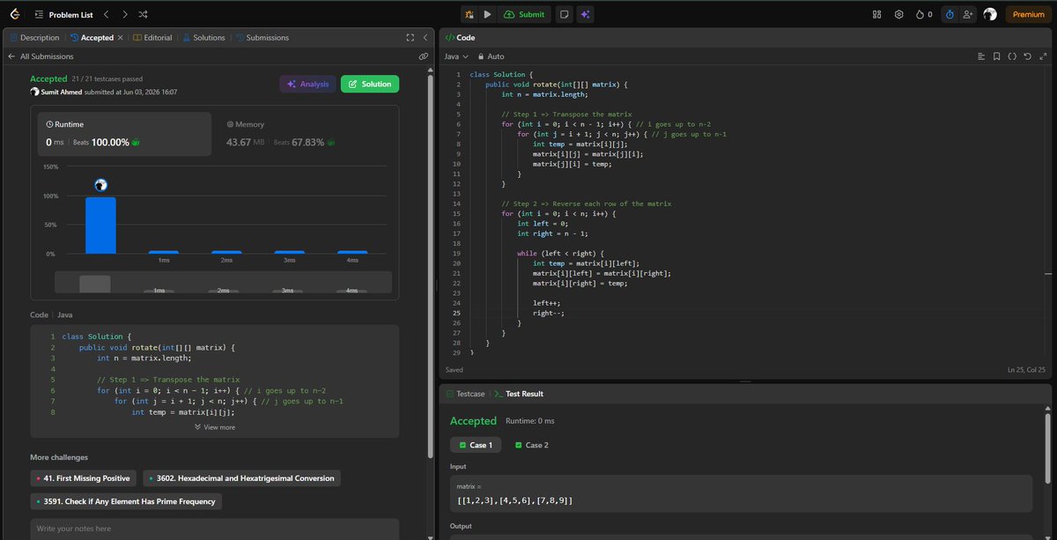Click the "Beats 100.00%" runtime text

click(100, 143)
